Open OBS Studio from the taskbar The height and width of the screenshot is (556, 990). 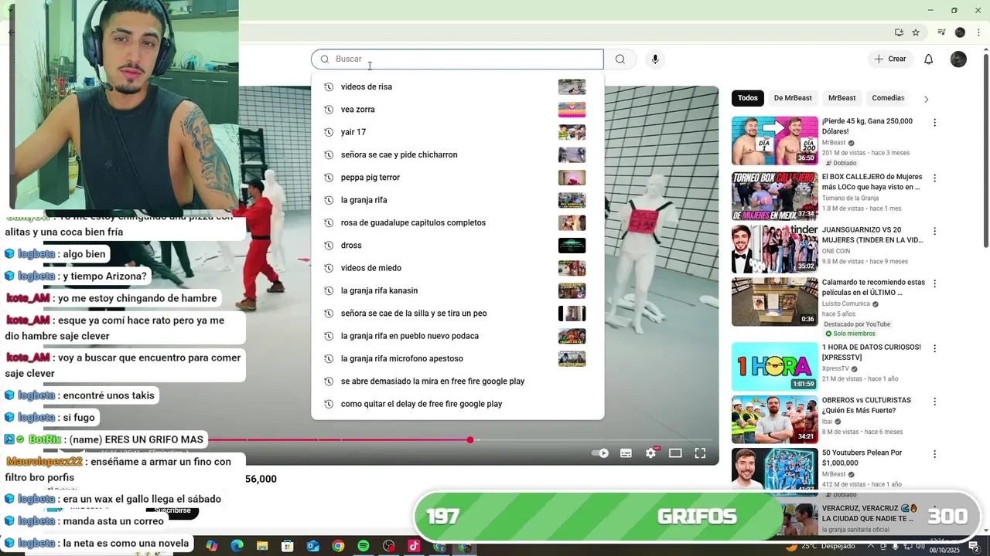(388, 546)
